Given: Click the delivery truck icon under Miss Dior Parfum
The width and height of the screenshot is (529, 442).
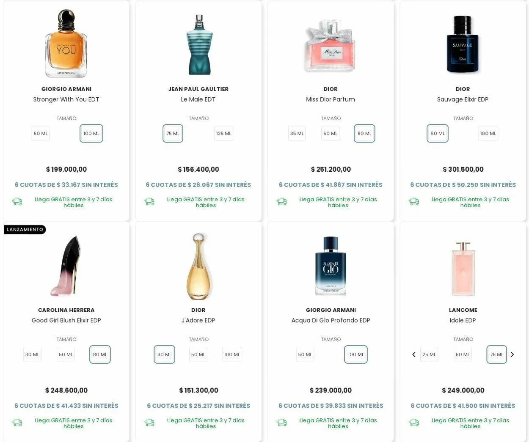Looking at the screenshot, I should tap(281, 202).
